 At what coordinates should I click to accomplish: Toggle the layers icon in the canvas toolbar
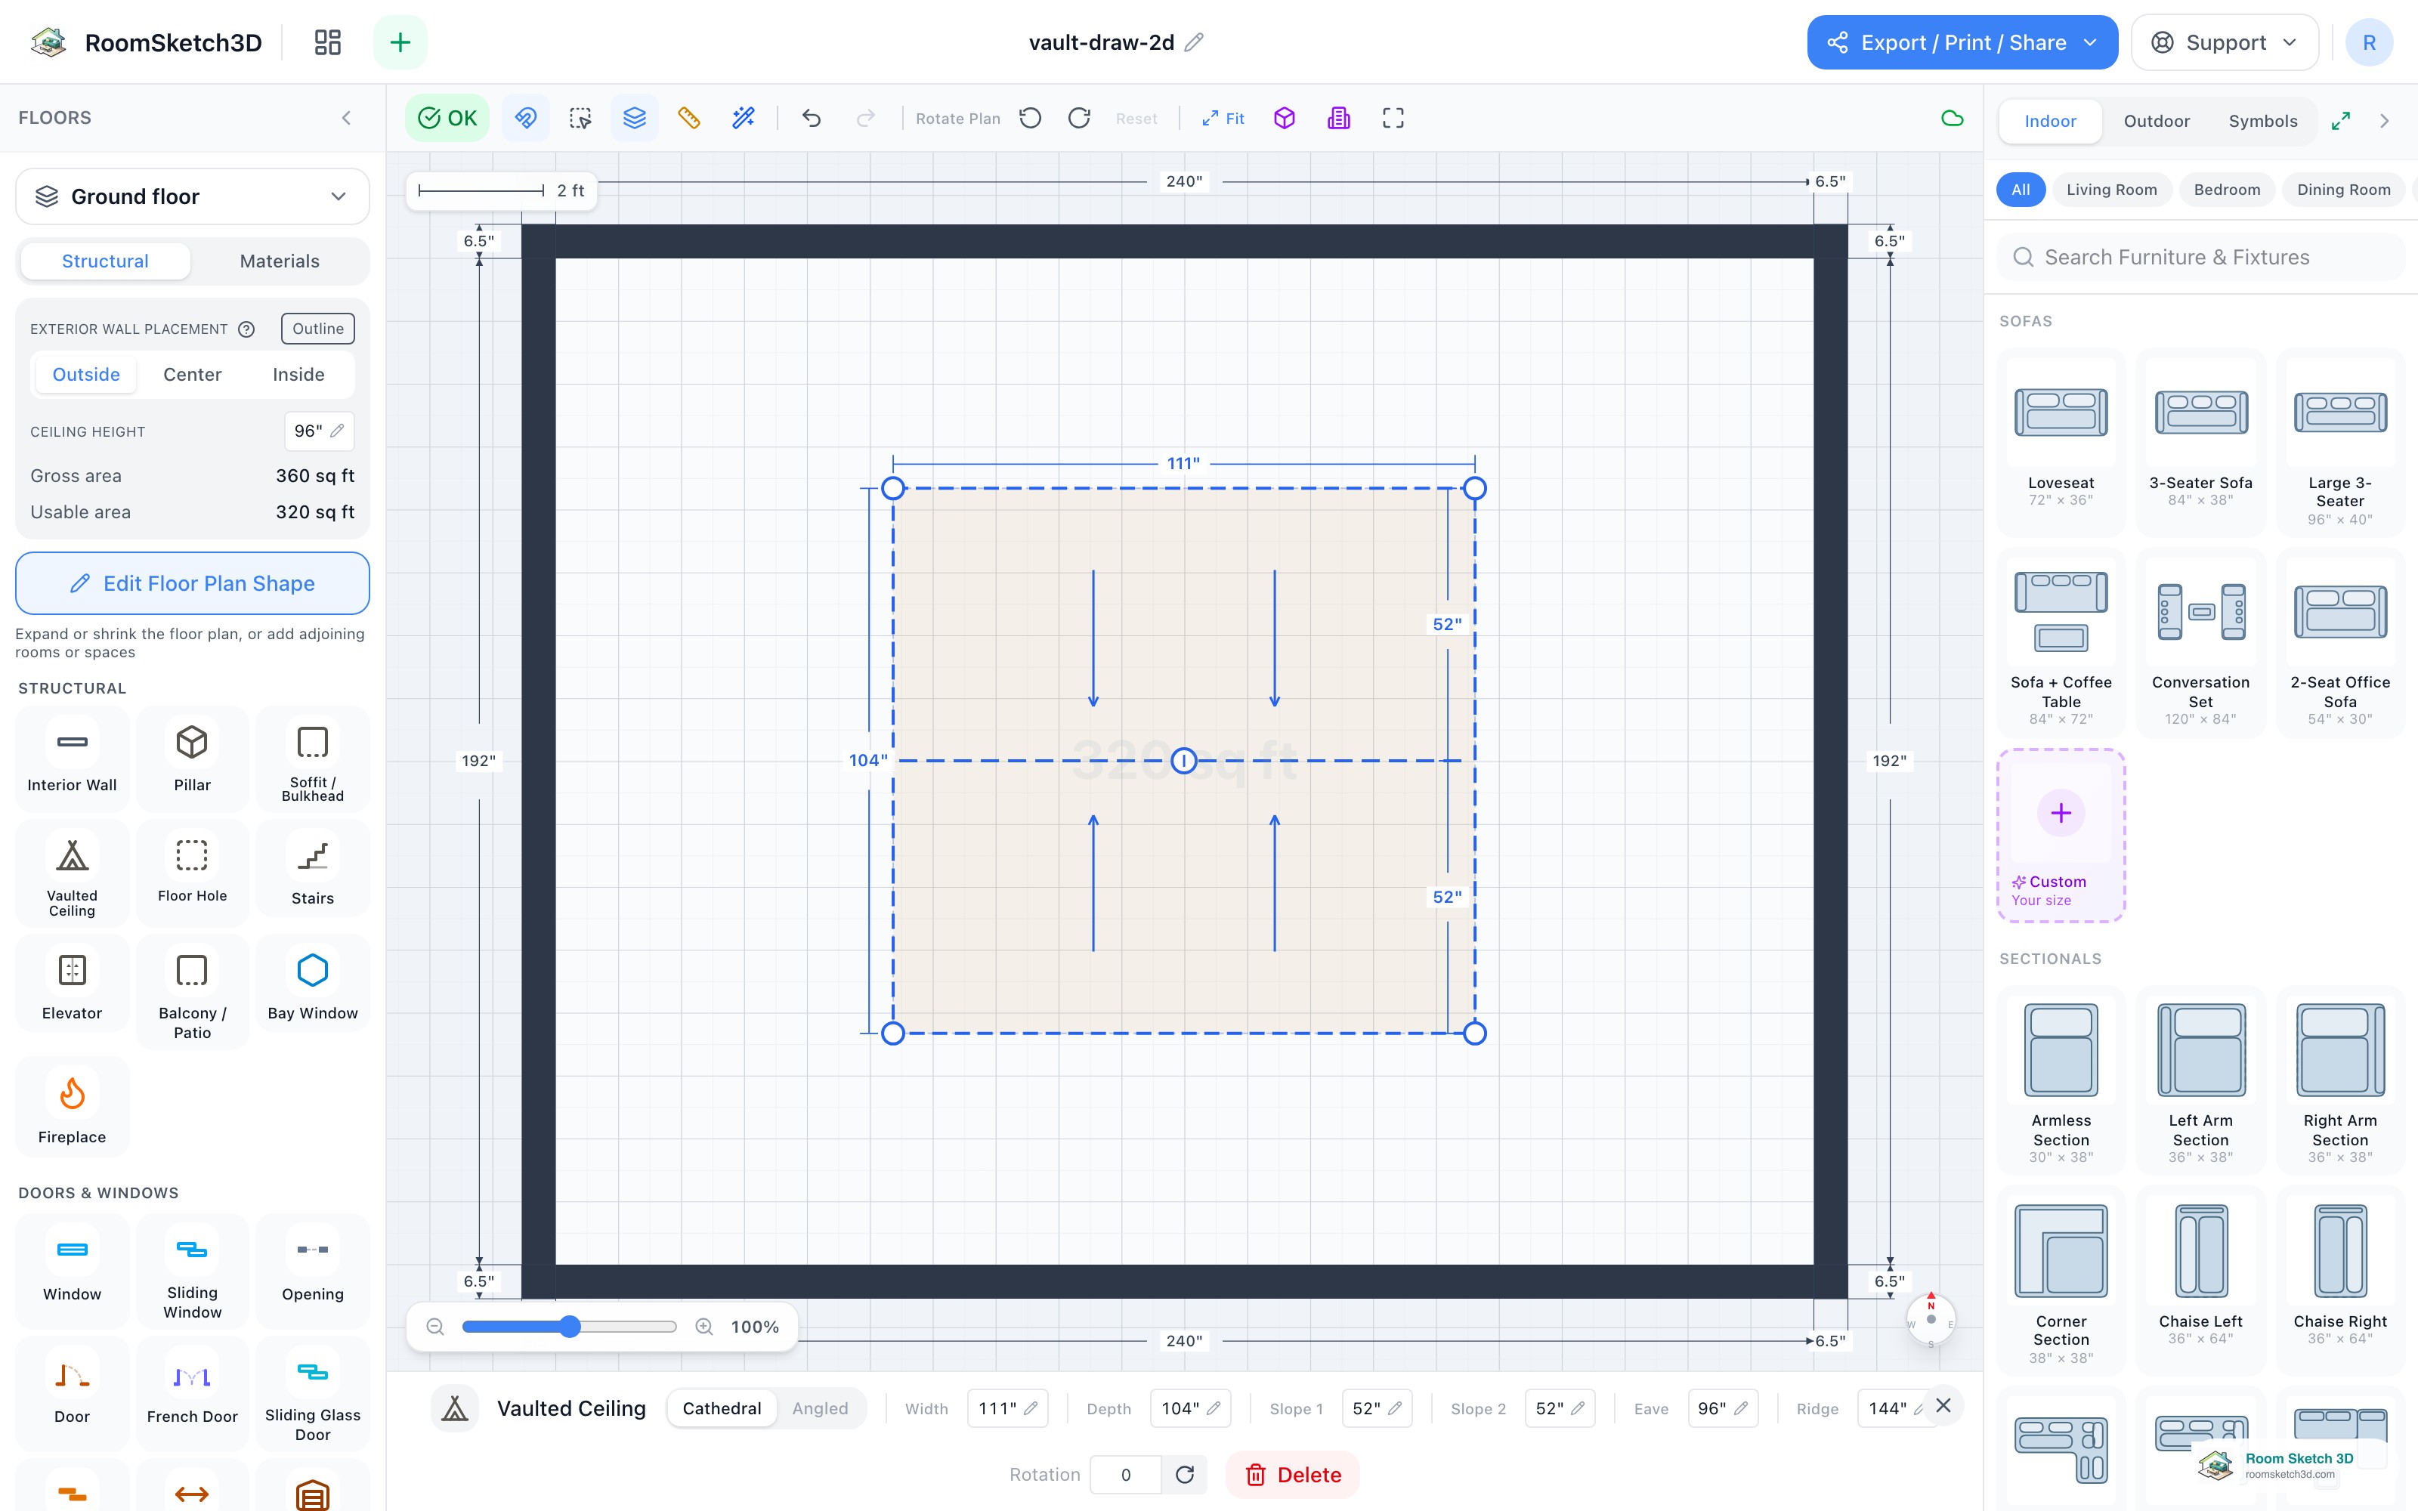point(635,118)
